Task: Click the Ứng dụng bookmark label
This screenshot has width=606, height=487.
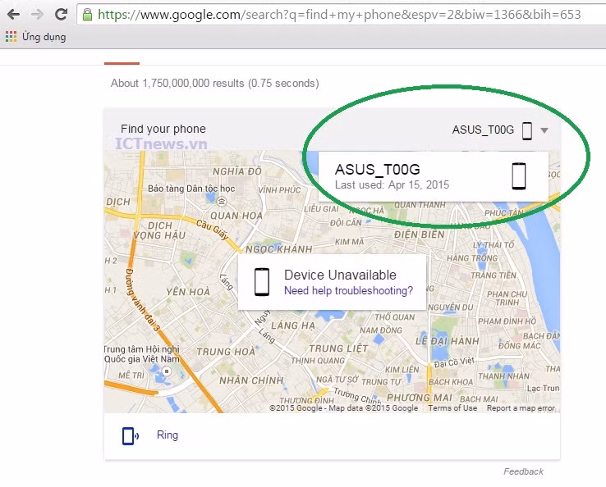Action: click(x=45, y=37)
